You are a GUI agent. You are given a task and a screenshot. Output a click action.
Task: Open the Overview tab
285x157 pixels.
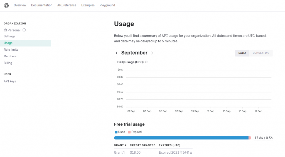coord(20,5)
